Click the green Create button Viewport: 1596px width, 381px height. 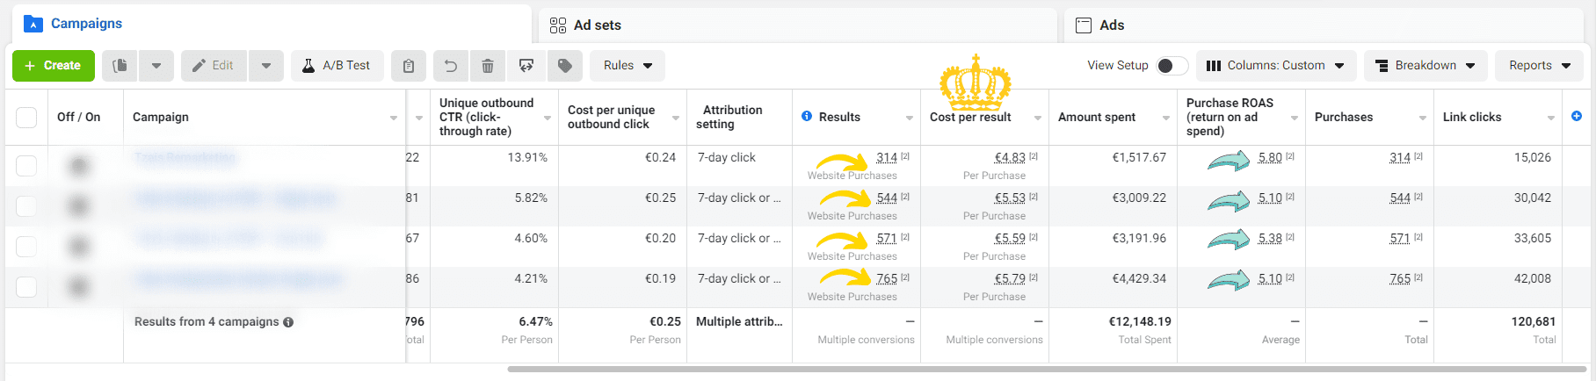[54, 66]
